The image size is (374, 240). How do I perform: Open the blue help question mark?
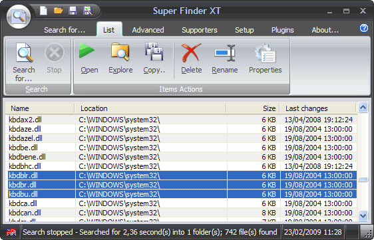tap(364, 28)
